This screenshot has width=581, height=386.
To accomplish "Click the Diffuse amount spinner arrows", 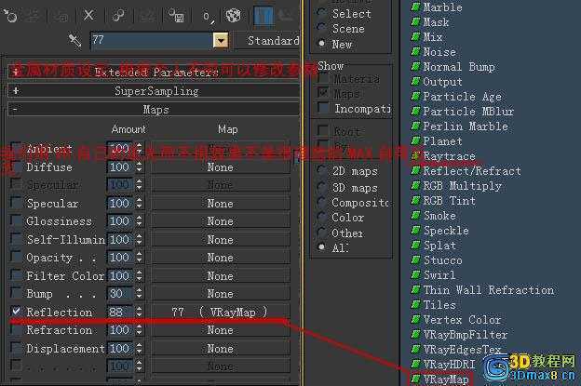I will pos(139,166).
